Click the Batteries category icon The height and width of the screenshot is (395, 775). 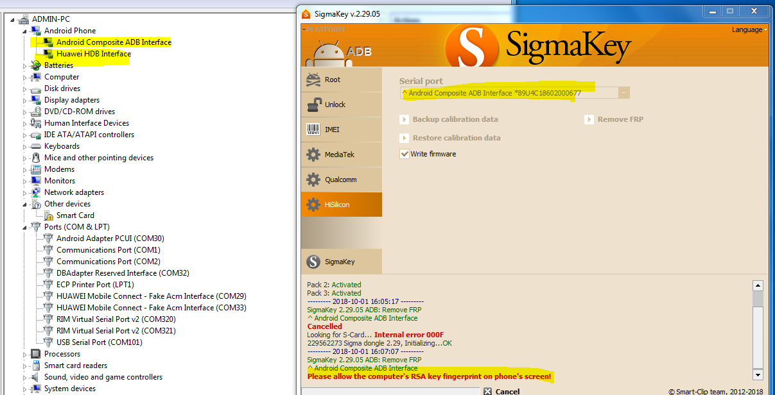(x=37, y=65)
